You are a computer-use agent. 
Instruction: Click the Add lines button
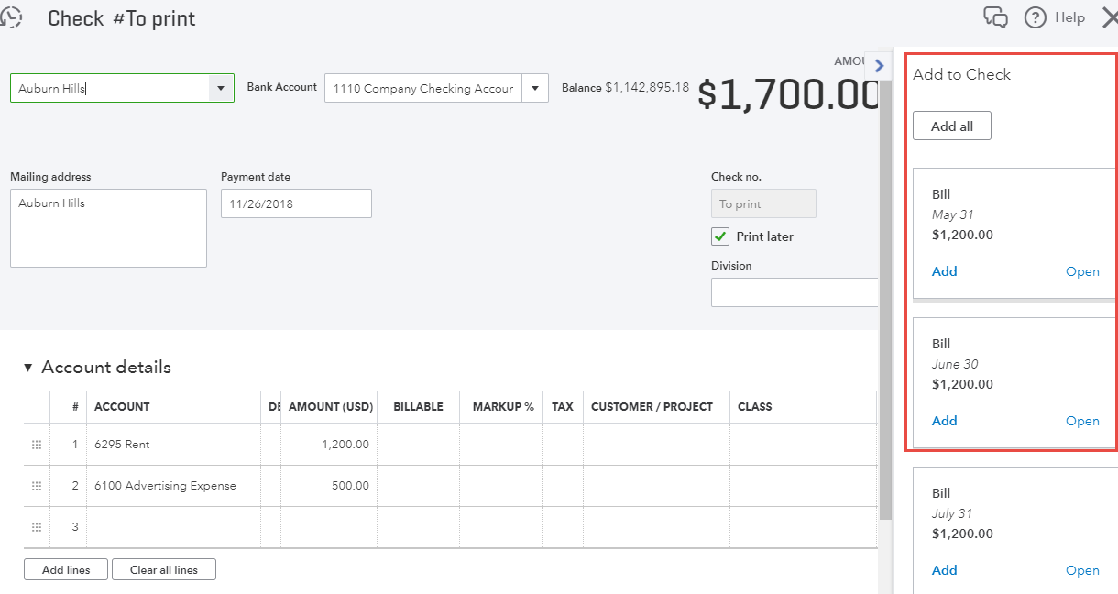65,568
